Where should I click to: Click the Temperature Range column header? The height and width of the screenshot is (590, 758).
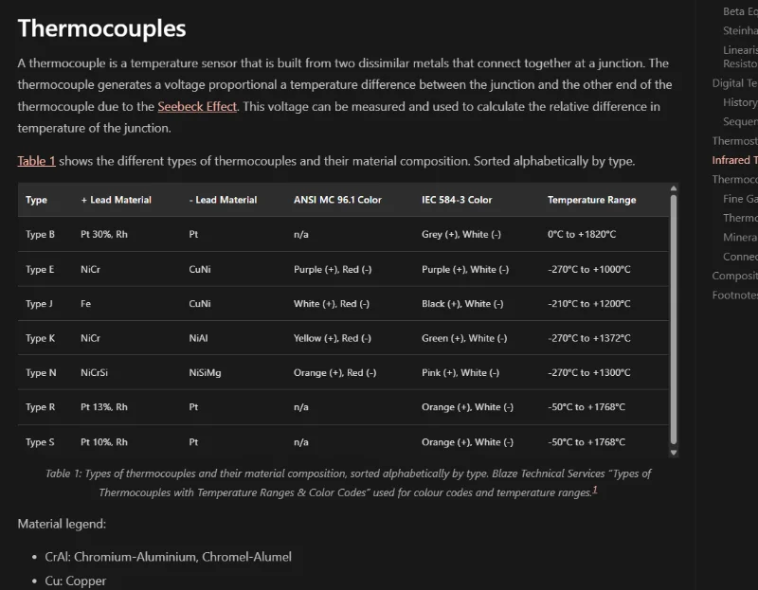(x=591, y=200)
